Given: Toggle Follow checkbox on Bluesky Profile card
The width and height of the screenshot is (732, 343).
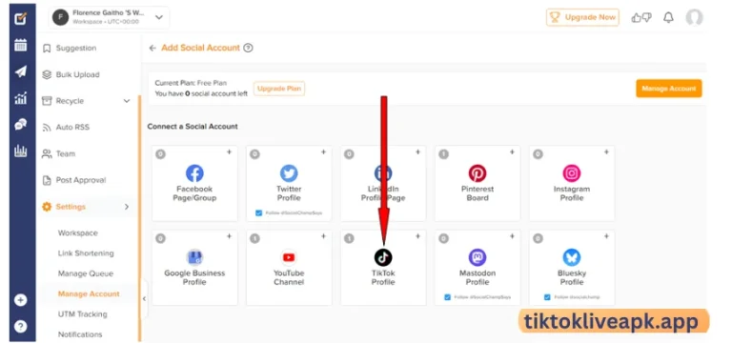Looking at the screenshot, I should [547, 297].
